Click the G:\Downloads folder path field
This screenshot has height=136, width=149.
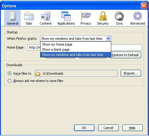click(x=76, y=73)
